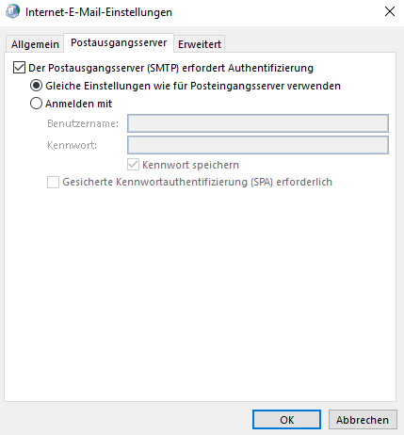
Task: Confirm settings with the OK button
Action: 286,420
